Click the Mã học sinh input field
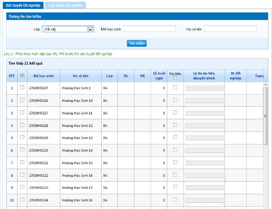272x209 pixels. pos(149,29)
